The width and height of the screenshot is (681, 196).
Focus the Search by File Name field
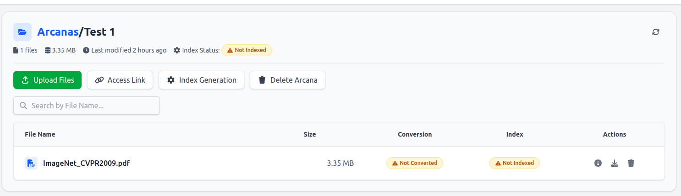[x=87, y=106]
